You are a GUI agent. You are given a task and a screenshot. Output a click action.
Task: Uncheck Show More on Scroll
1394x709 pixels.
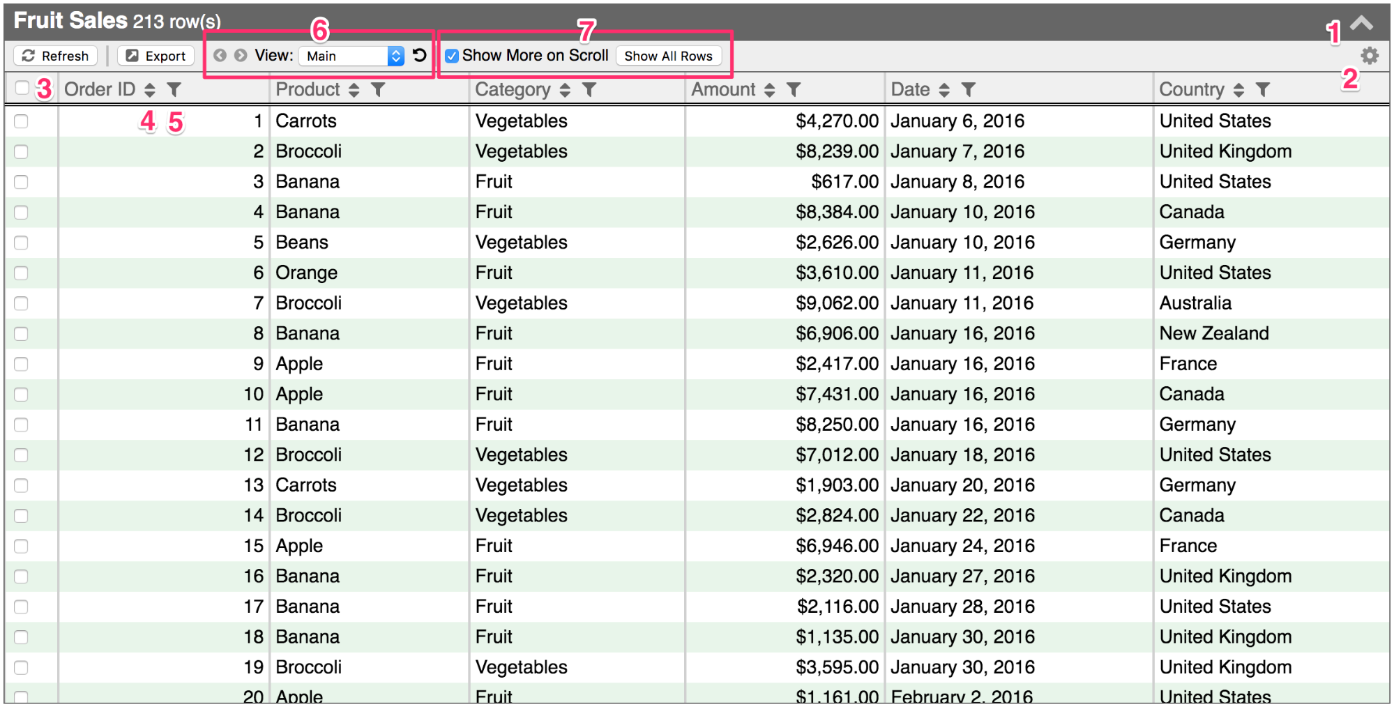click(452, 56)
